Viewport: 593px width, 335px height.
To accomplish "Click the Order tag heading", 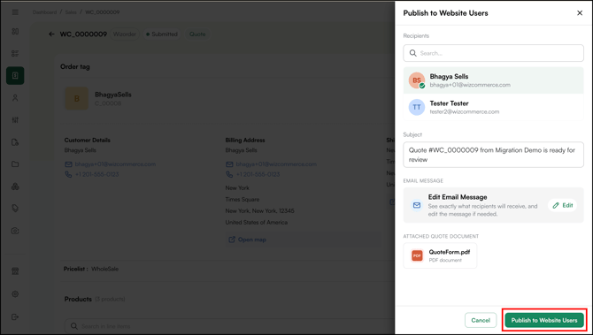I will pos(75,67).
